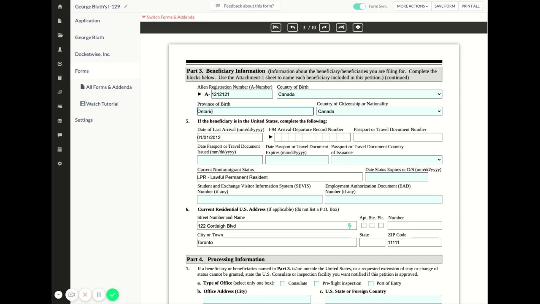Open the calendar icon in the dark sidebar
The width and height of the screenshot is (540, 304).
point(60,149)
